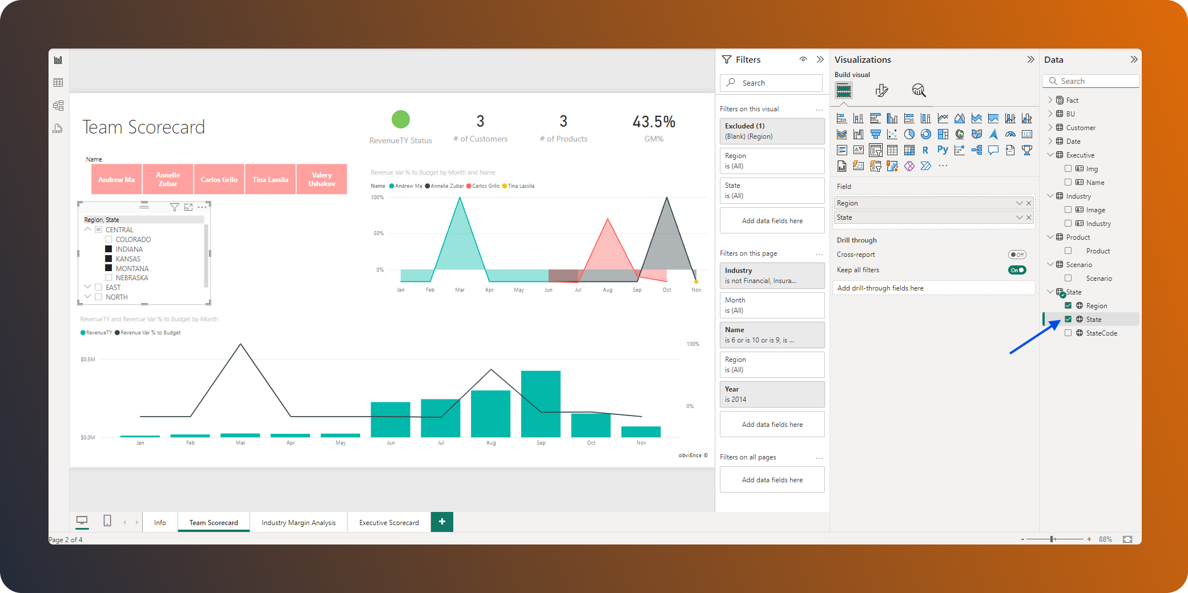The image size is (1188, 593).
Task: Switch to Model view in left sidebar
Action: pyautogui.click(x=58, y=105)
